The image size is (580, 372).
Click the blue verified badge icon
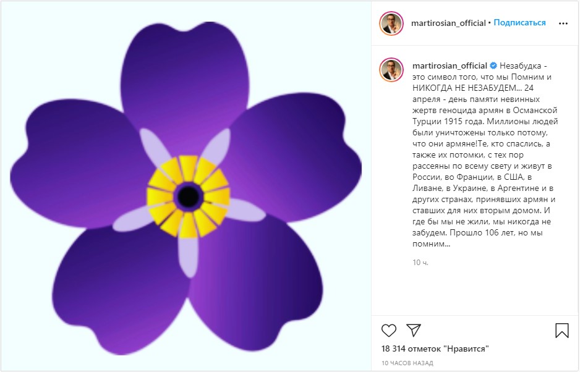coord(493,66)
